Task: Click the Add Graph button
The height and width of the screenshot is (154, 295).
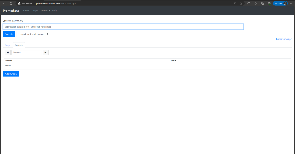Action: click(x=11, y=74)
